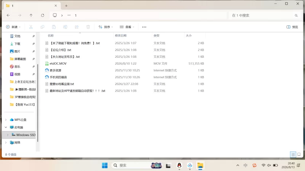Collapse the 此电脑 tree node

pos(6,127)
